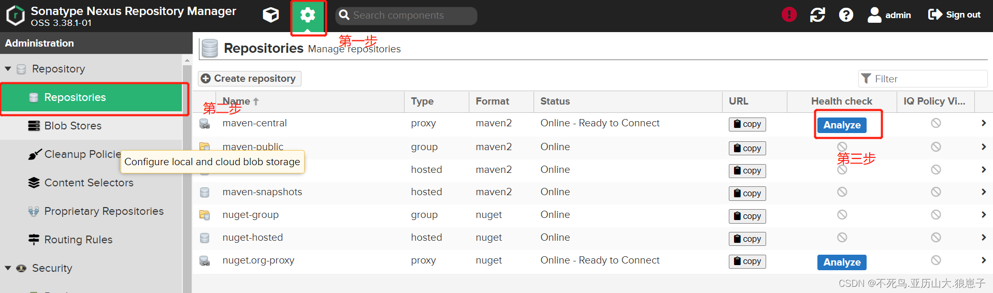This screenshot has height=293, width=993.
Task: Click health check disabled icon for nuget-group
Action: pos(842,215)
